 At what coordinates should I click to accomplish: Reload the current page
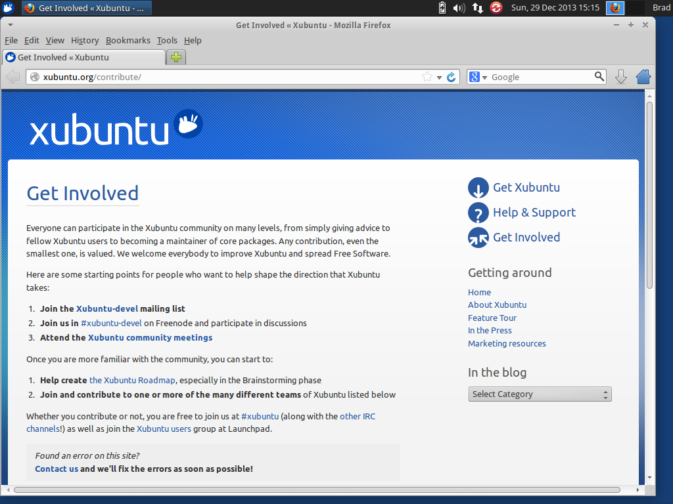[451, 77]
